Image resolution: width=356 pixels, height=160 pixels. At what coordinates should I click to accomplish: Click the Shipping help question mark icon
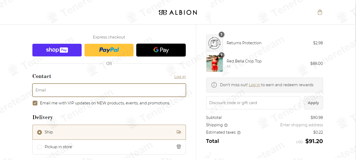[226, 125]
